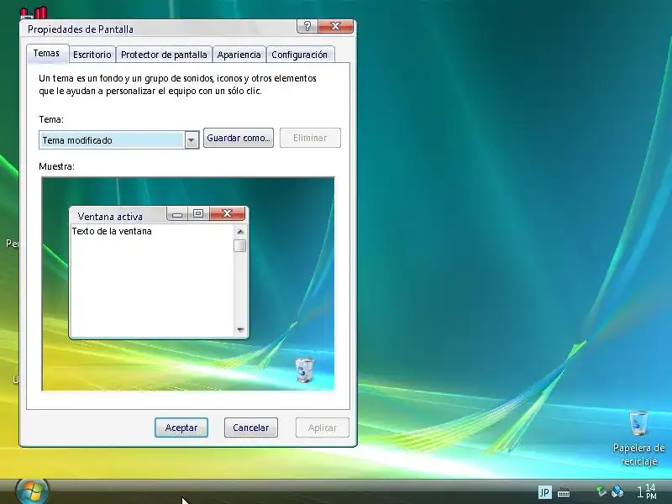The width and height of the screenshot is (672, 504).
Task: Open the Configuración tab
Action: pyautogui.click(x=300, y=55)
